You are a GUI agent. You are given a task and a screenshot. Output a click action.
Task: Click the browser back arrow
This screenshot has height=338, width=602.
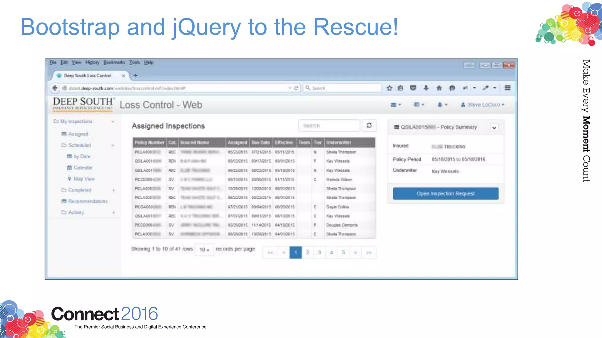(55, 88)
